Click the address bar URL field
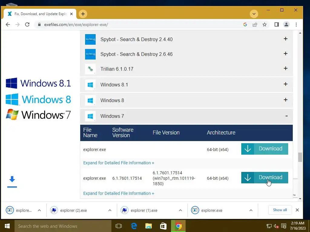Screen dimensions: 310x232 coord(138,24)
